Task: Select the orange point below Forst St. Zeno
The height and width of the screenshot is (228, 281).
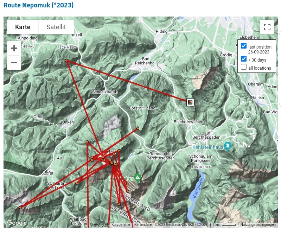Action: (x=138, y=128)
